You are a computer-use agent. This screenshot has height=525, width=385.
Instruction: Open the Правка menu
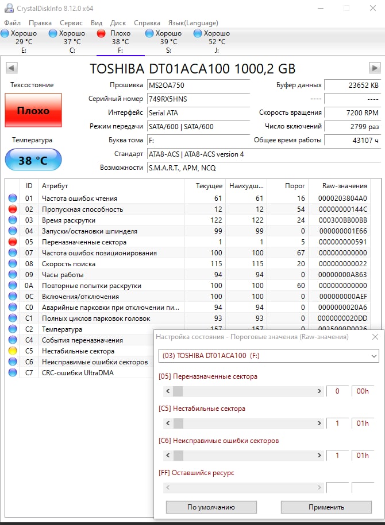40,23
